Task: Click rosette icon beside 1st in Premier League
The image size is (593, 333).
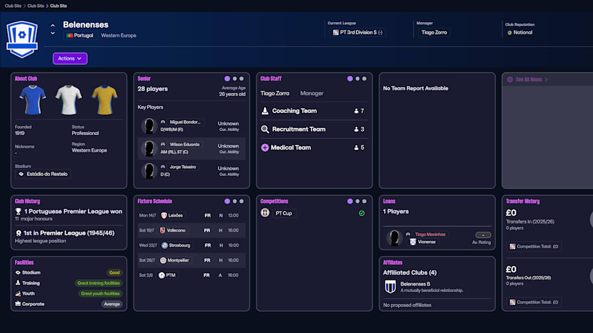Action: [18, 233]
